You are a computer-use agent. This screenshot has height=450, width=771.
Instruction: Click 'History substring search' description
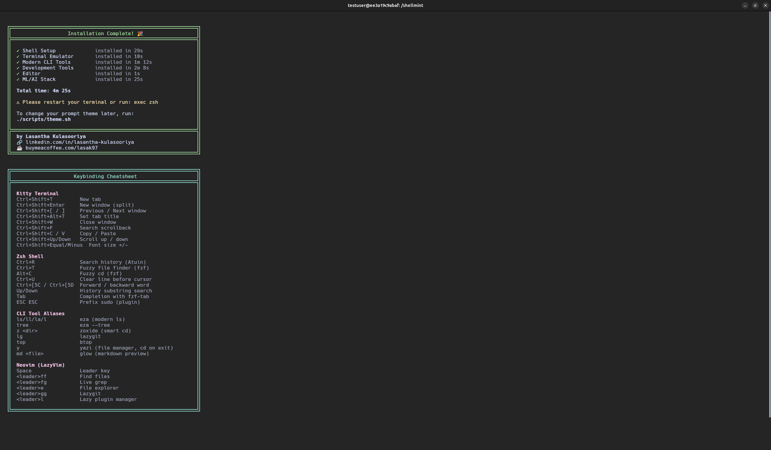[116, 291]
